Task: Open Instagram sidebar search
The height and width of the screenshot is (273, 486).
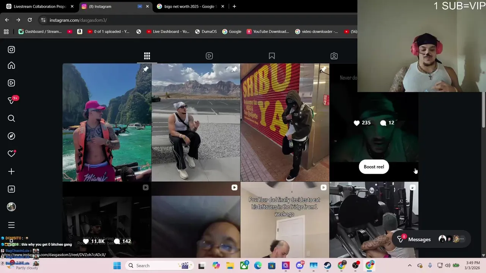Action: [x=11, y=119]
